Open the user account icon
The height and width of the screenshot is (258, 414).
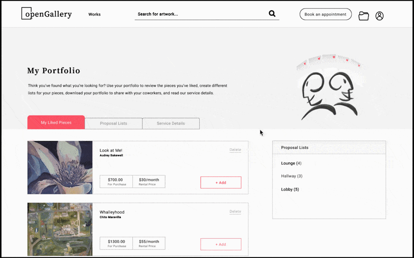click(x=379, y=16)
